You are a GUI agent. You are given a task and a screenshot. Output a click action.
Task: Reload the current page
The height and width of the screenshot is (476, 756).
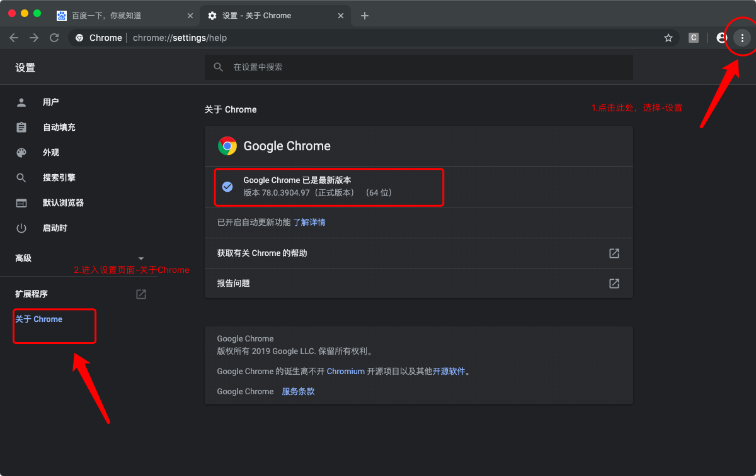tap(54, 38)
